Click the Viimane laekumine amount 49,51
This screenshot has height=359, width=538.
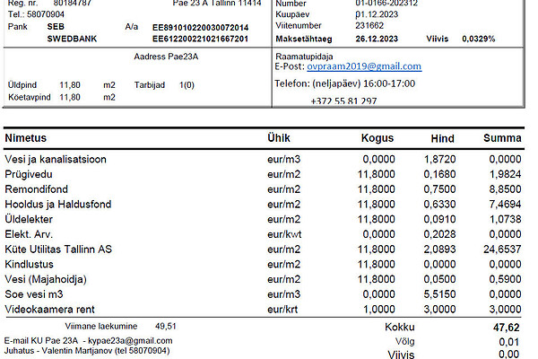pos(166,325)
